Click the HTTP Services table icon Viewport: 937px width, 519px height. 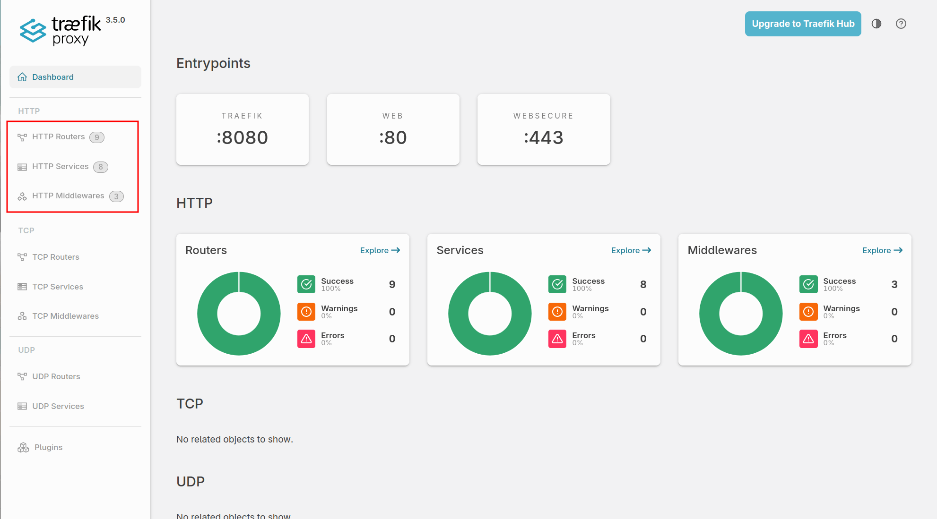click(22, 166)
